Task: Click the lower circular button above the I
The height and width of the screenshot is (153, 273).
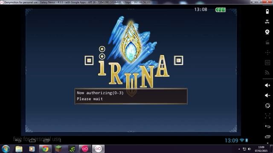Action: [102, 57]
